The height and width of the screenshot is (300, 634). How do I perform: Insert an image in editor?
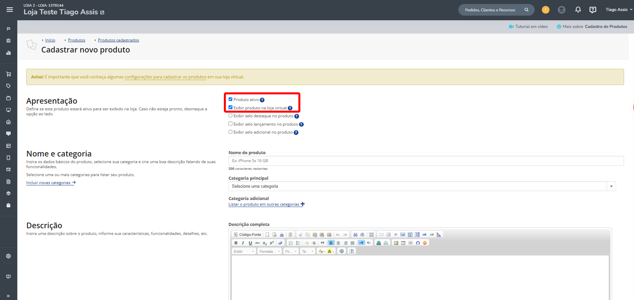pyautogui.click(x=396, y=243)
